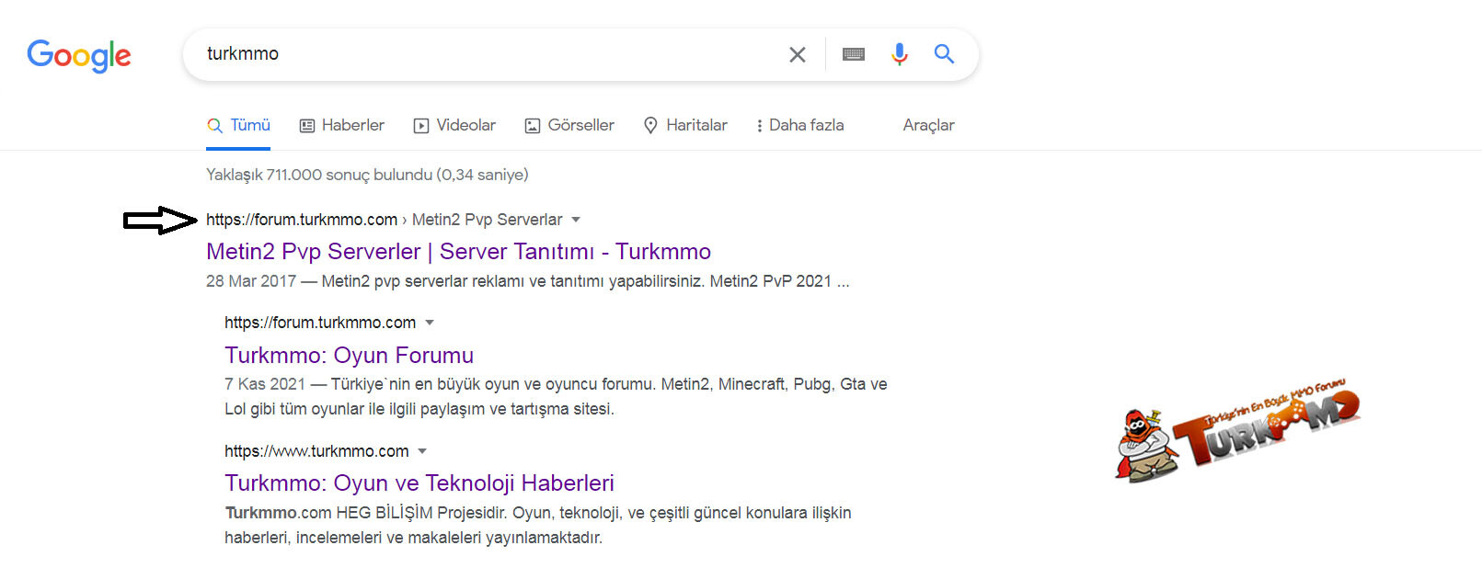Screen dimensions: 1482x579
Task: Start voice search with the microphone icon
Action: [899, 54]
